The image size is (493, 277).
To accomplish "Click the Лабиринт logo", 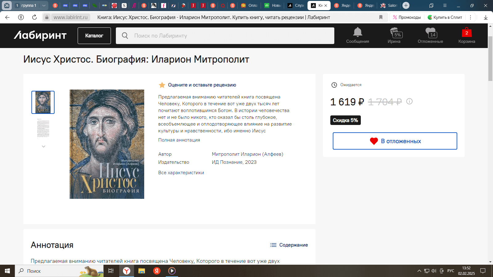I will coord(40,35).
